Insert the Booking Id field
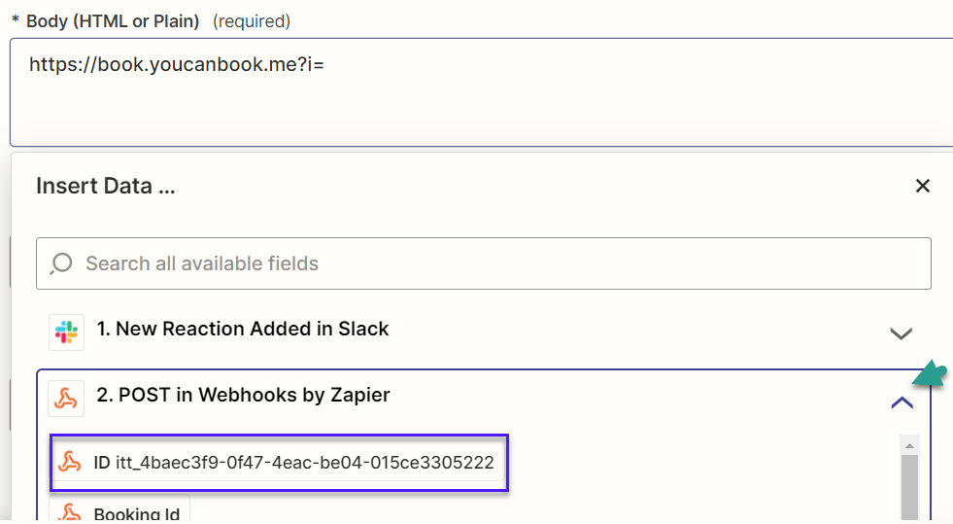Viewport: 953px width, 524px height. (x=119, y=510)
